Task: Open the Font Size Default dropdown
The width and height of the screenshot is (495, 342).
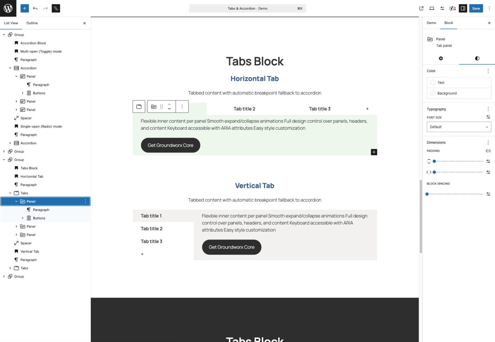Action: (x=459, y=127)
